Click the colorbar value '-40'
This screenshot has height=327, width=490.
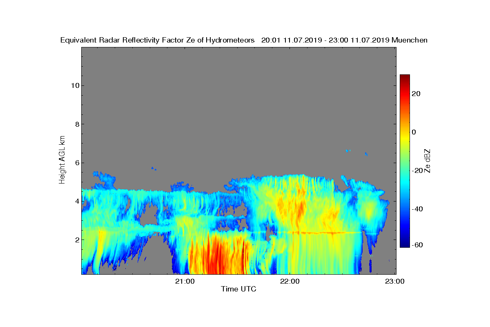click(x=416, y=209)
